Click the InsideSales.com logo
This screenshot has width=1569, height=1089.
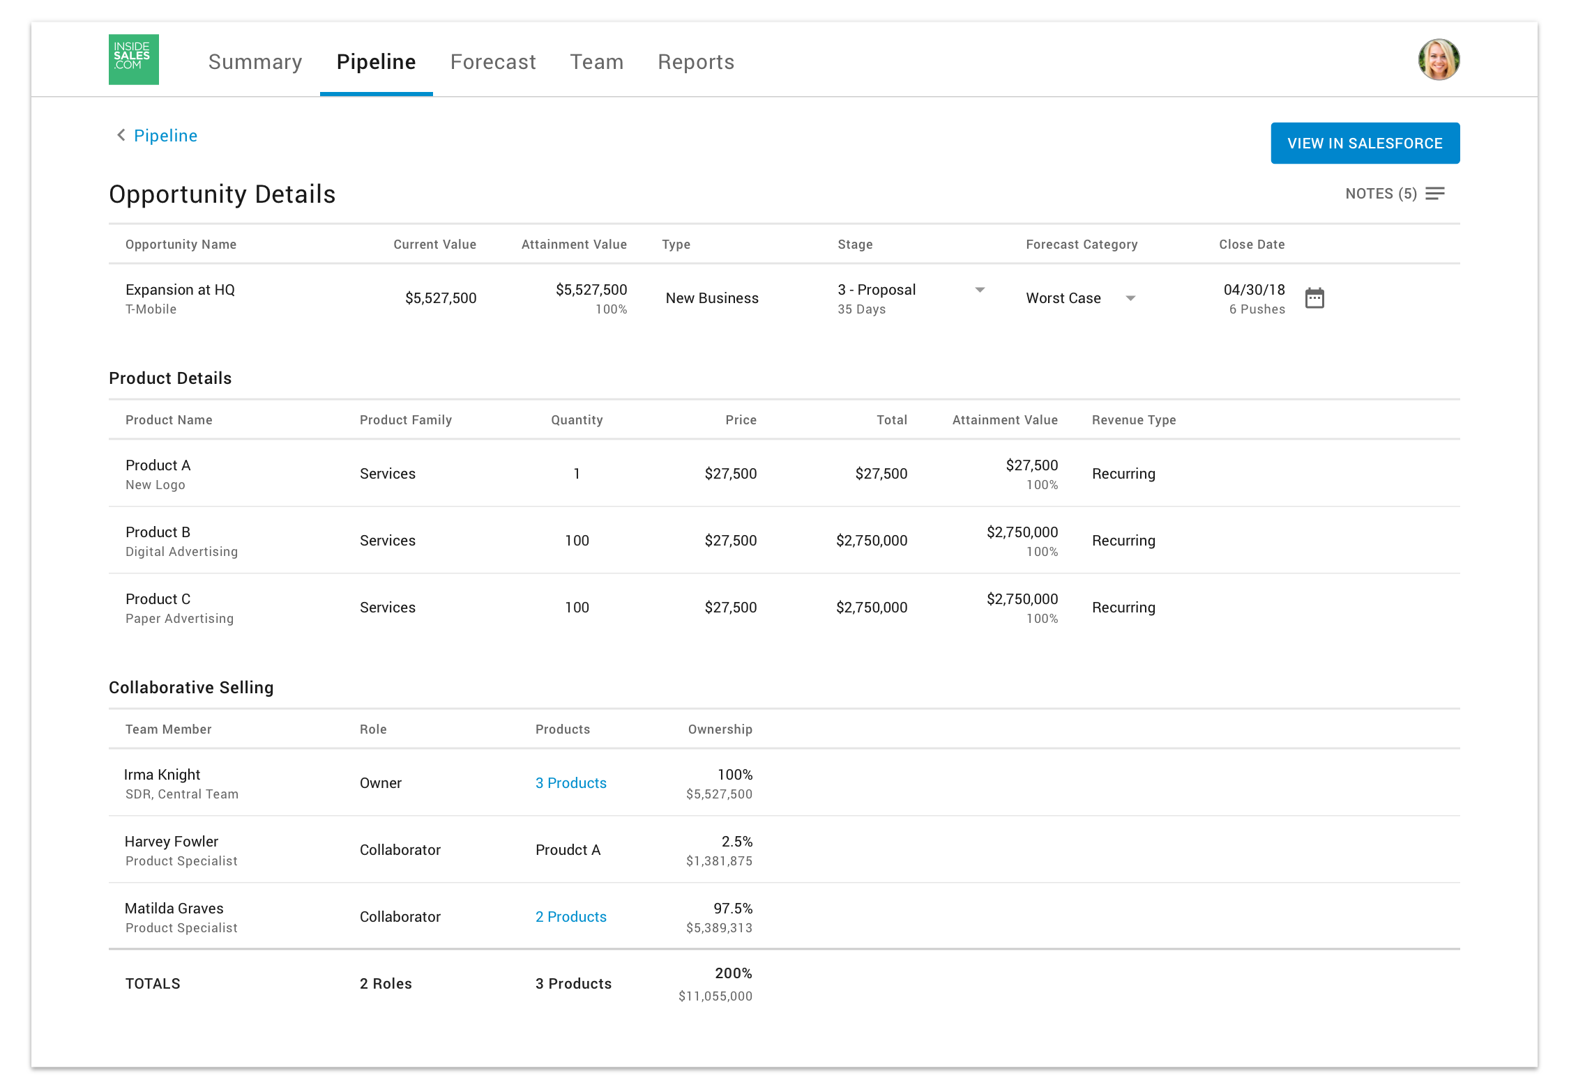pyautogui.click(x=133, y=60)
